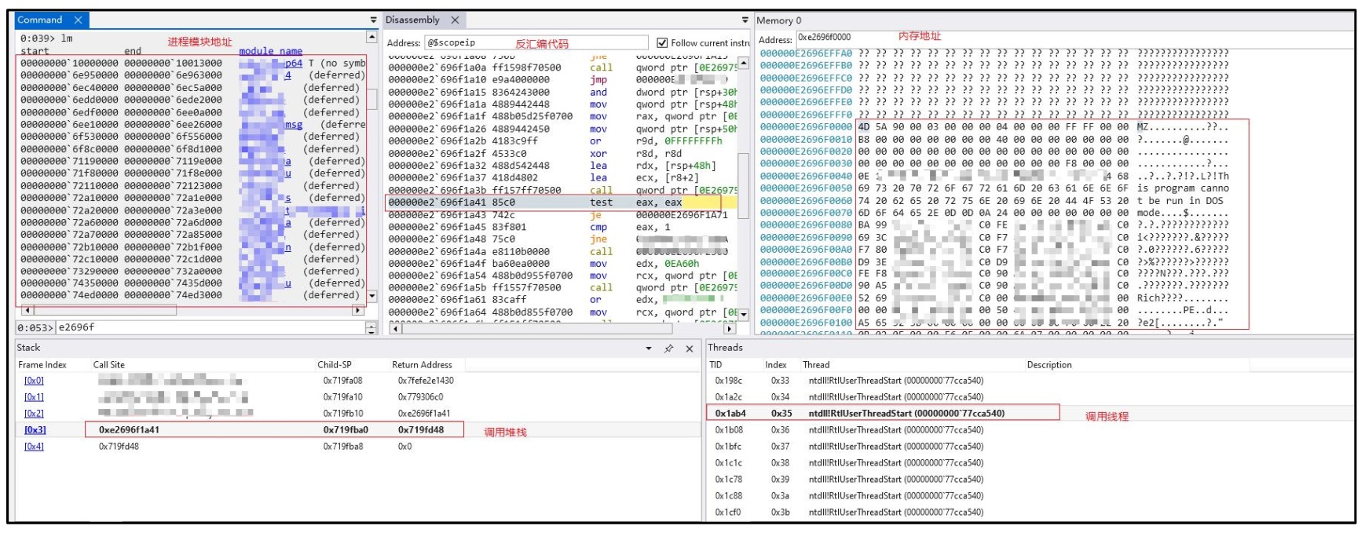
Task: Click the Command output scroll-up arrow
Action: [x=371, y=38]
